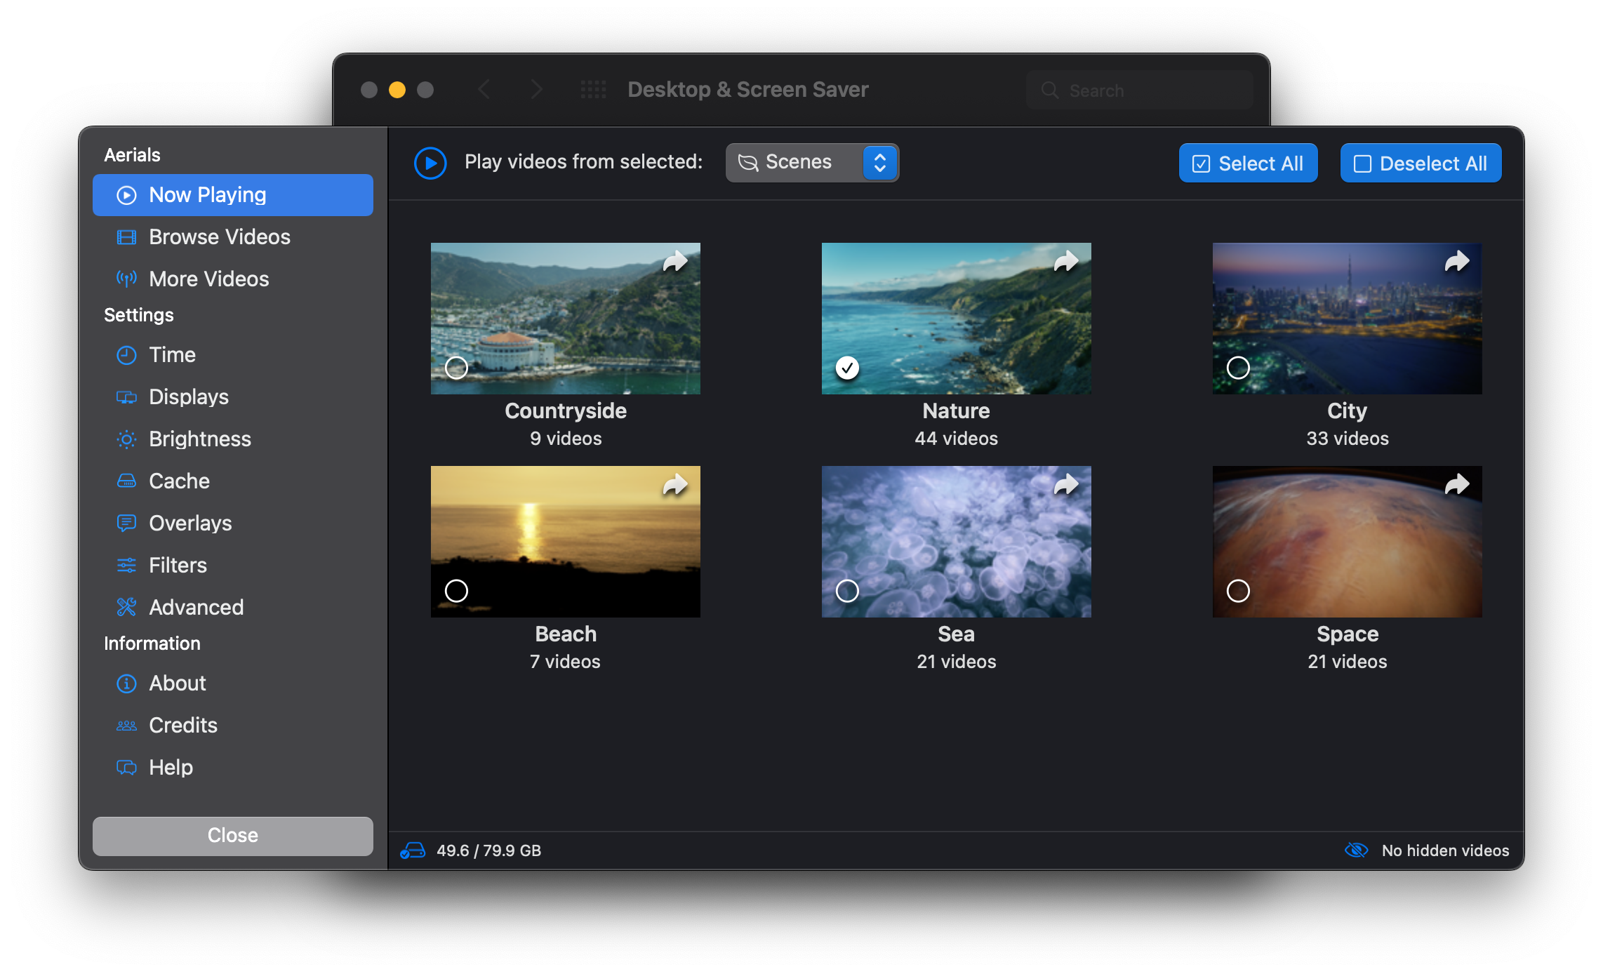Click the share arrow on Nature thumbnail

1066,262
